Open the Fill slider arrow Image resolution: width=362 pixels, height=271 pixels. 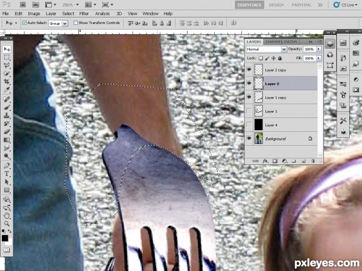click(x=319, y=58)
